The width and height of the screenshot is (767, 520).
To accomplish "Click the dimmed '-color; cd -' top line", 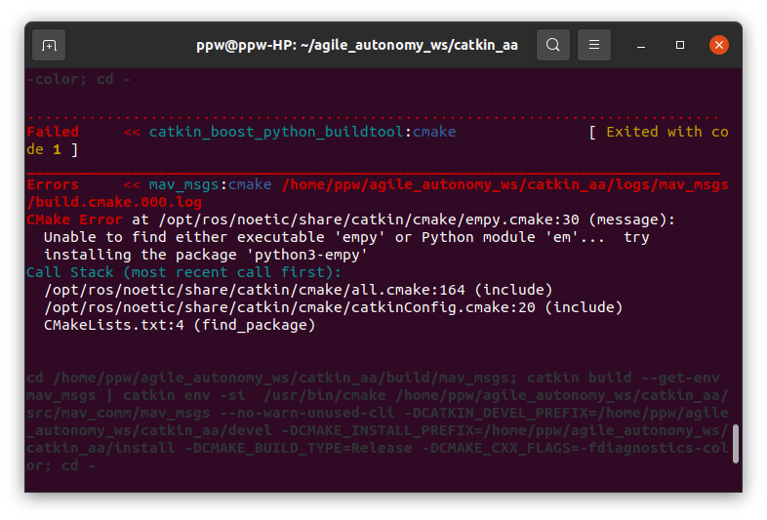I will 79,79.
